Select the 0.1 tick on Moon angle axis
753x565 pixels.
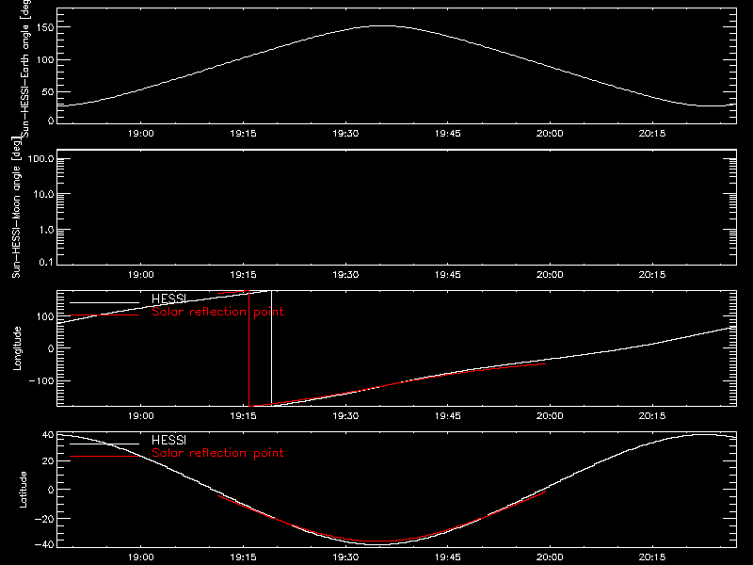pos(46,262)
